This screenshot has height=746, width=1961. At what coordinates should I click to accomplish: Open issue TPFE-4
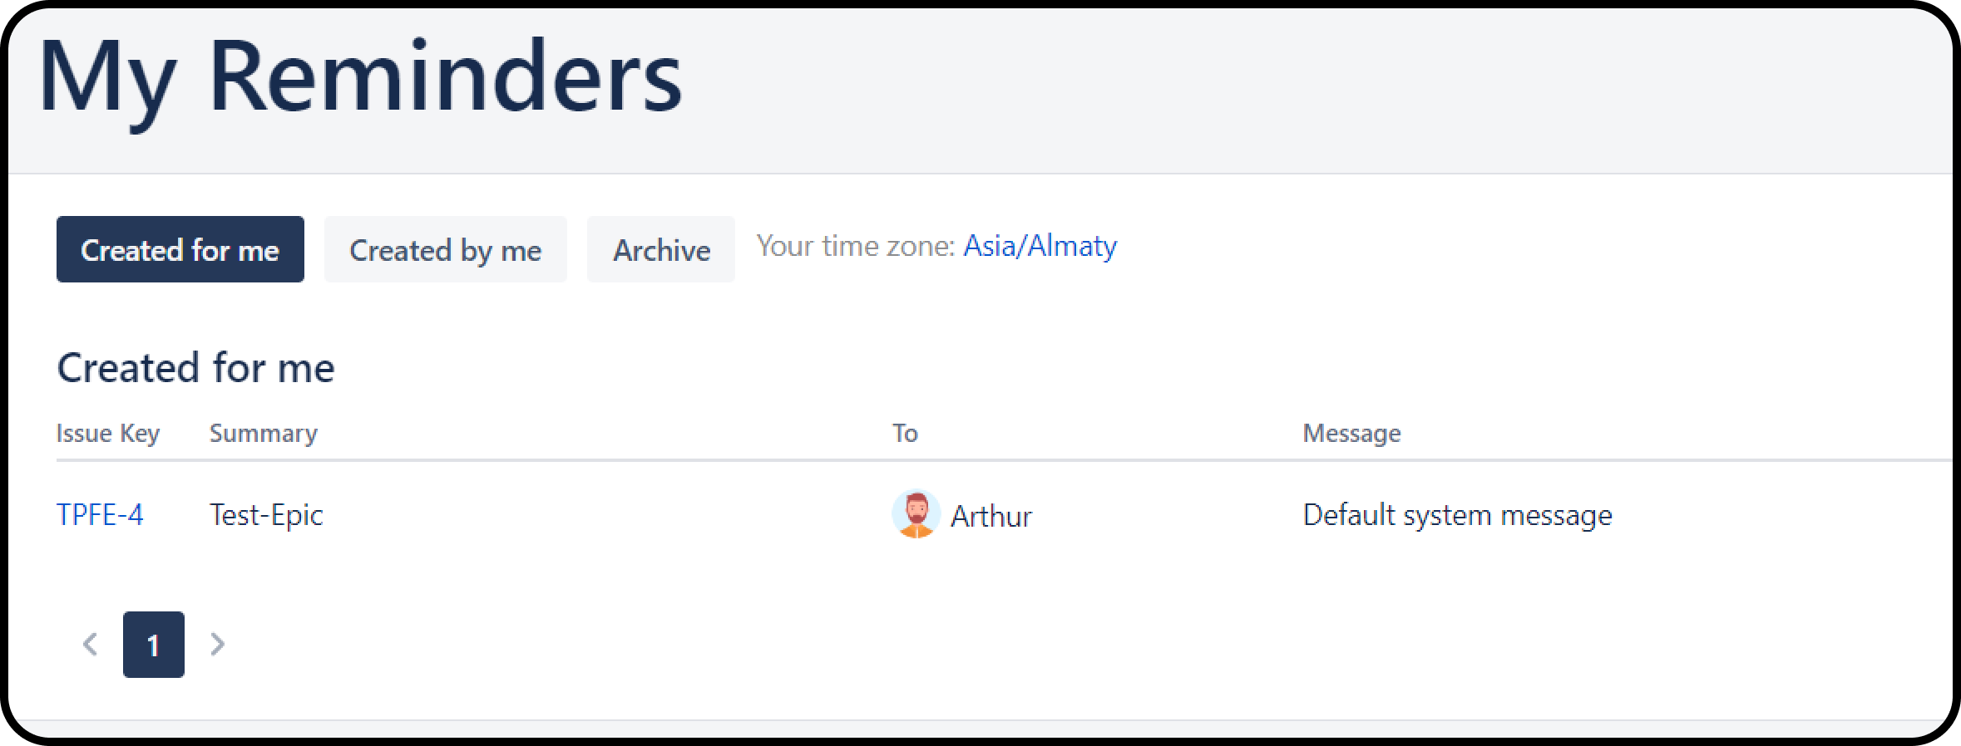100,515
